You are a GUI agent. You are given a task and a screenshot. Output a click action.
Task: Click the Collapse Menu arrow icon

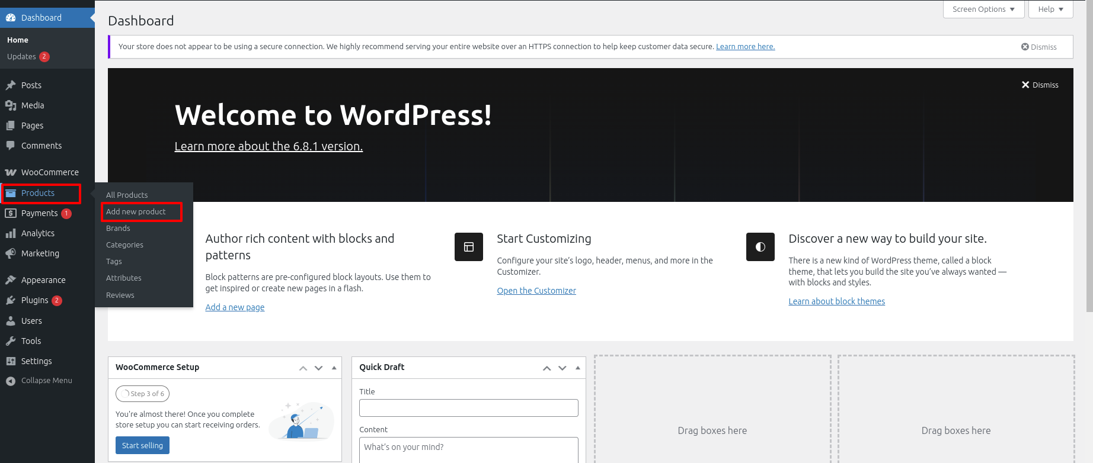(11, 381)
